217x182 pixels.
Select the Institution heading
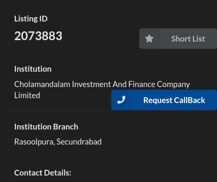point(33,69)
